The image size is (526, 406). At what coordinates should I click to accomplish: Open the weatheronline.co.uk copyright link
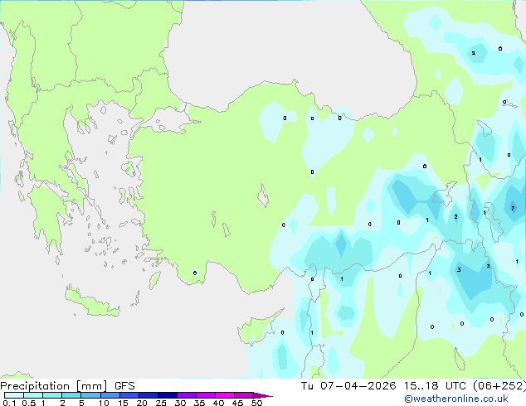[x=455, y=399]
